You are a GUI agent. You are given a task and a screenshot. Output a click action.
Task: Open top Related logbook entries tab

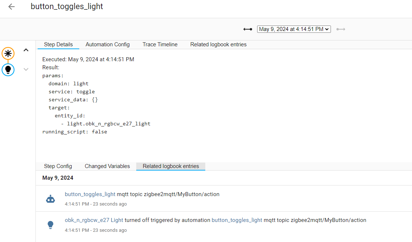click(x=218, y=44)
